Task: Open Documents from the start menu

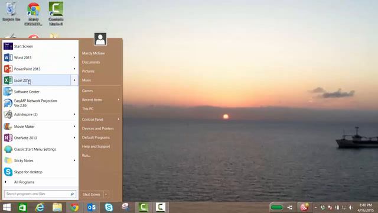Action: pos(91,62)
